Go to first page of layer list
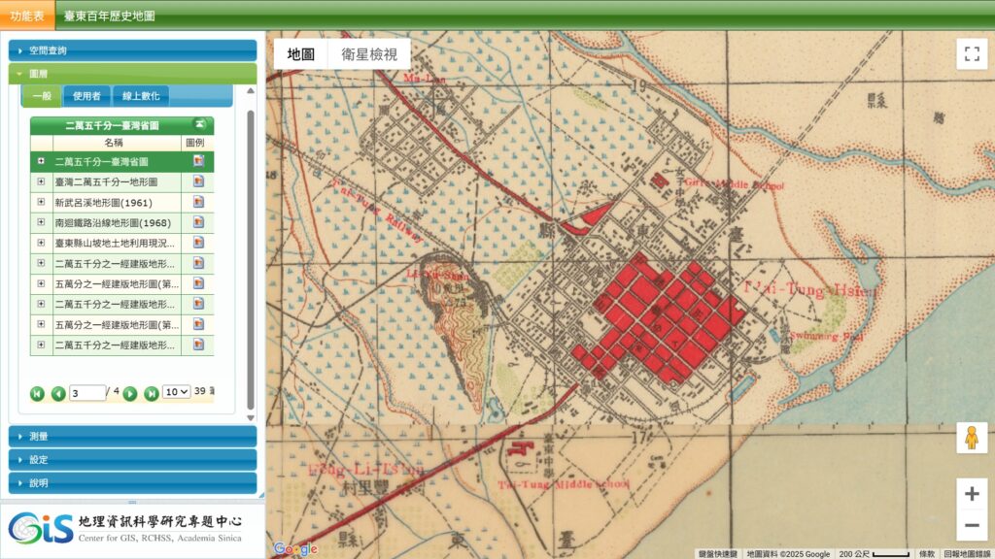Viewport: 995px width, 559px height. (x=38, y=393)
